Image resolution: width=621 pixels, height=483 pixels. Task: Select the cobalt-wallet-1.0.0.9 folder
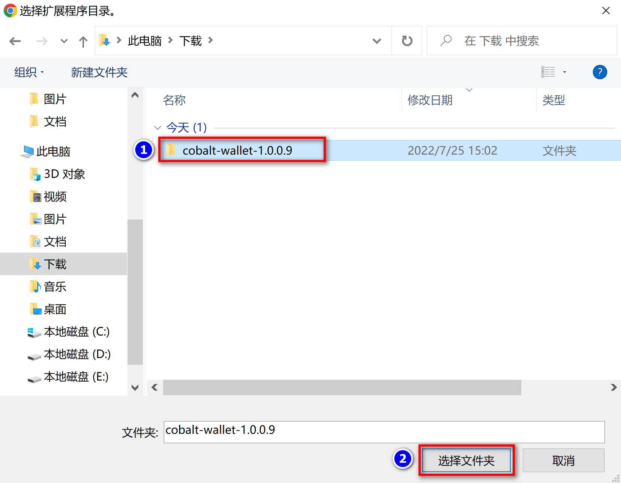(237, 150)
